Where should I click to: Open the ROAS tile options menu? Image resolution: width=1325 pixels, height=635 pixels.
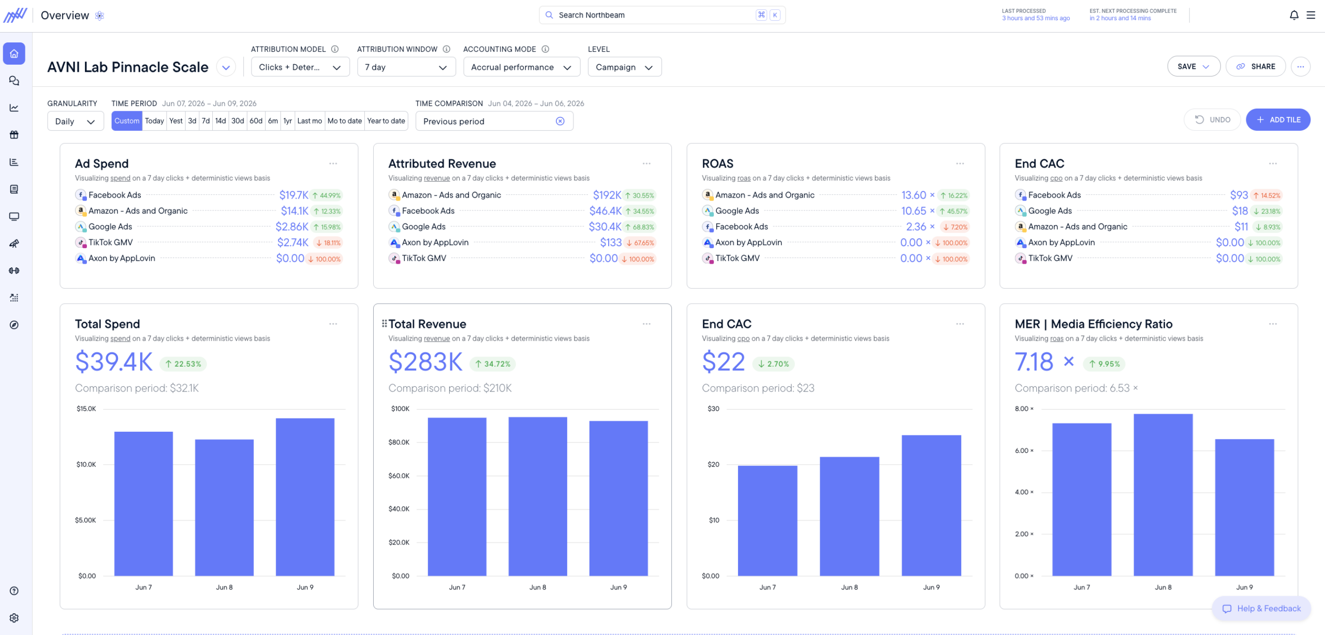[960, 163]
